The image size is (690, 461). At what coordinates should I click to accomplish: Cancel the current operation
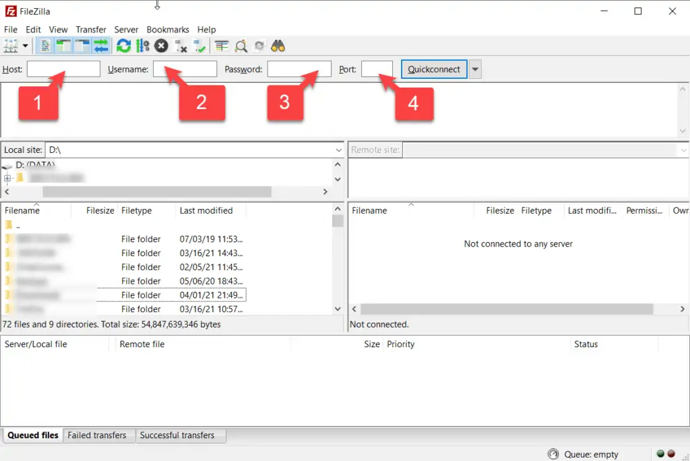(162, 46)
